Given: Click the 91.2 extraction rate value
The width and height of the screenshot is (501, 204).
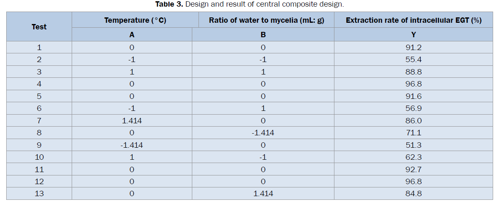Looking at the screenshot, I should coord(413,47).
